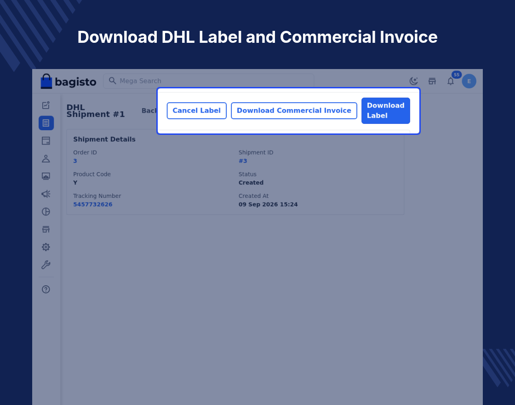Download the Commercial Invoice

(294, 111)
